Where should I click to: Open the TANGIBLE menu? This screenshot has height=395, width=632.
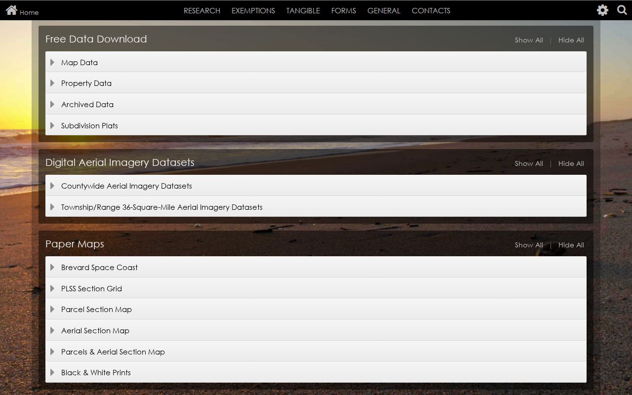click(303, 10)
